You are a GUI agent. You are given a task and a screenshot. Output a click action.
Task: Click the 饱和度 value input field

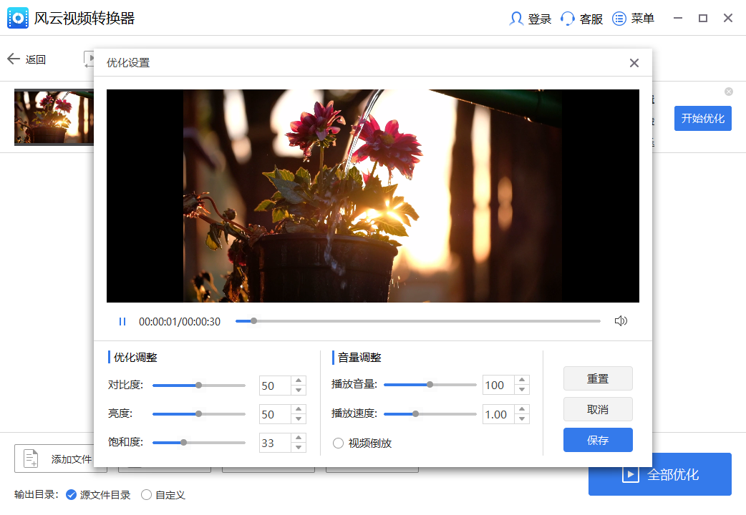pyautogui.click(x=274, y=443)
